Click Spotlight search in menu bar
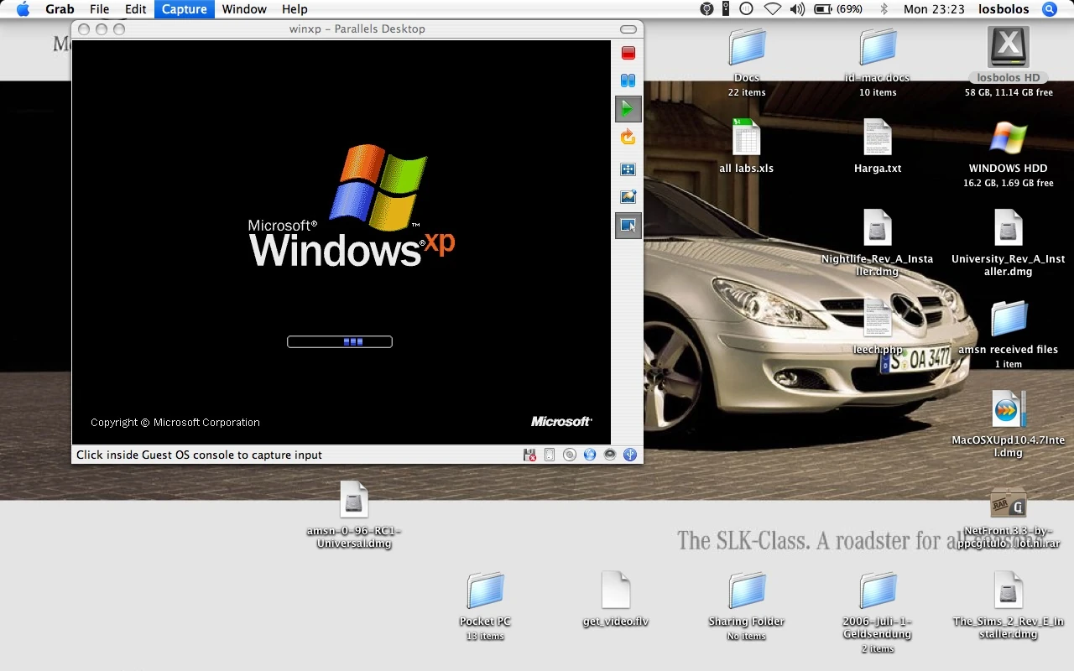 (1049, 9)
